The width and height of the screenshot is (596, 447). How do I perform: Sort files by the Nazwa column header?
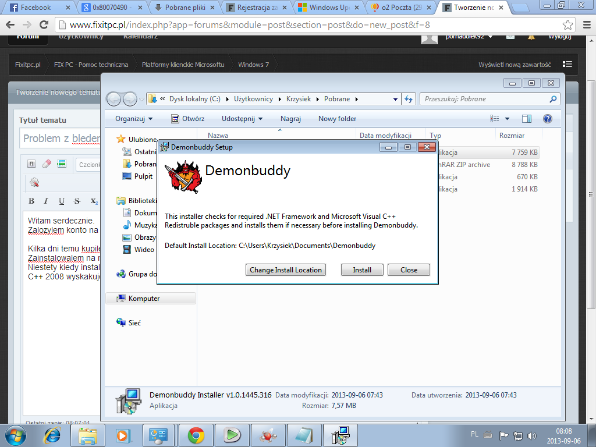(x=218, y=135)
